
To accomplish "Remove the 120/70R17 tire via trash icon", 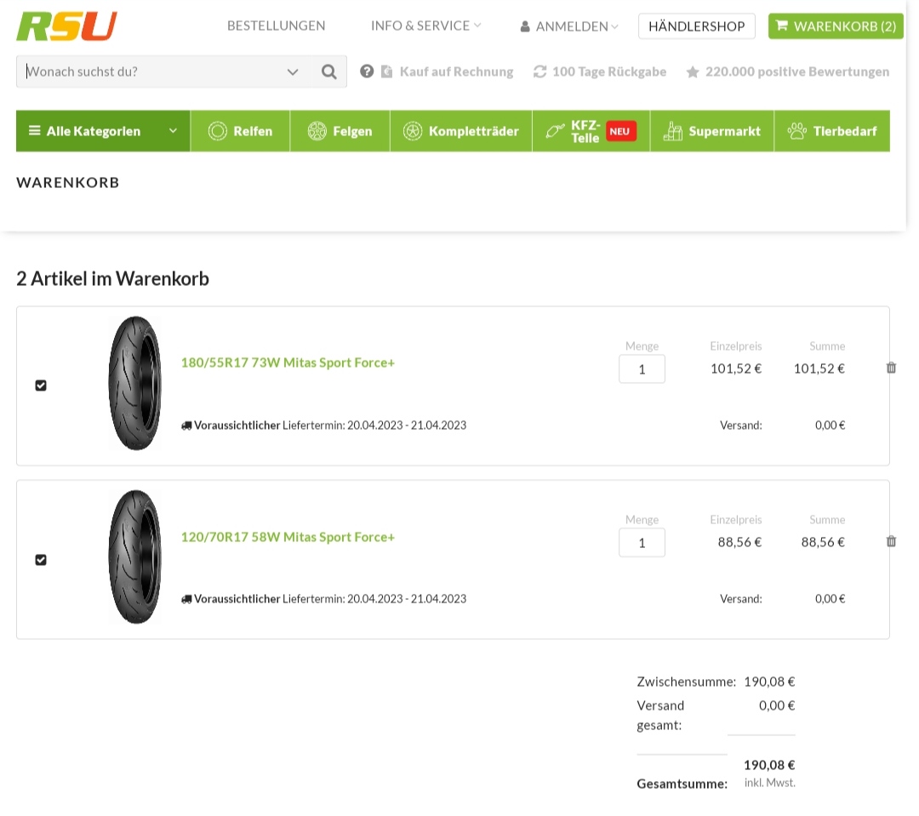I will (891, 541).
